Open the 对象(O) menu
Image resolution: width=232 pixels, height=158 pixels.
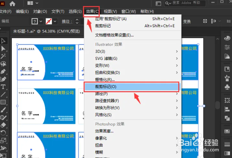[40, 11]
